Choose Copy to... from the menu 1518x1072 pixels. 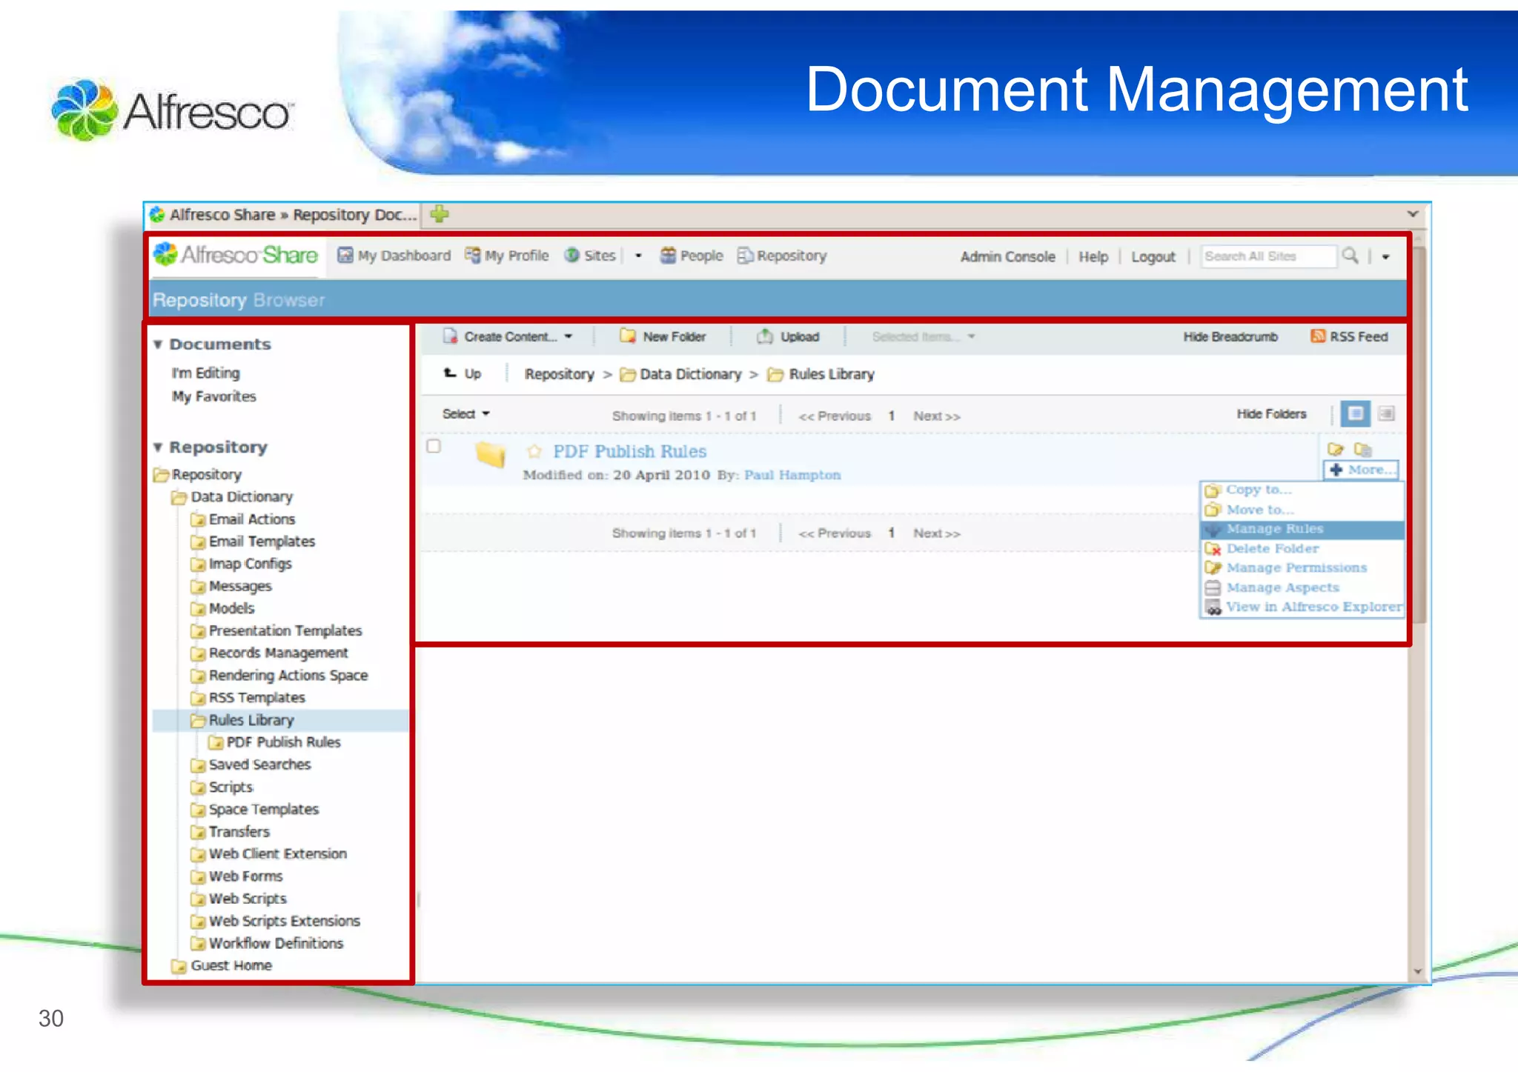(1302, 490)
